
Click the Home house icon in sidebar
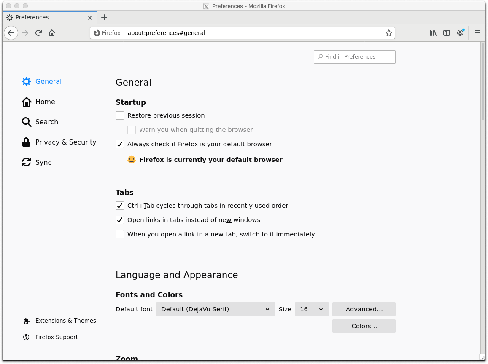pyautogui.click(x=27, y=102)
